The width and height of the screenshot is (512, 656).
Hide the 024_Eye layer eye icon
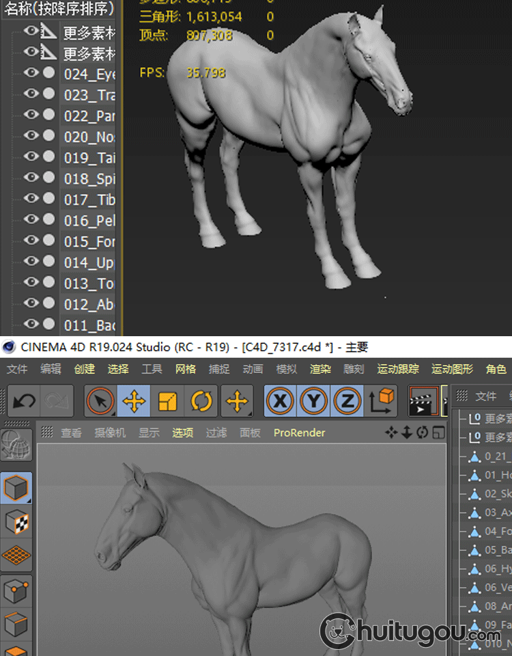tap(31, 73)
